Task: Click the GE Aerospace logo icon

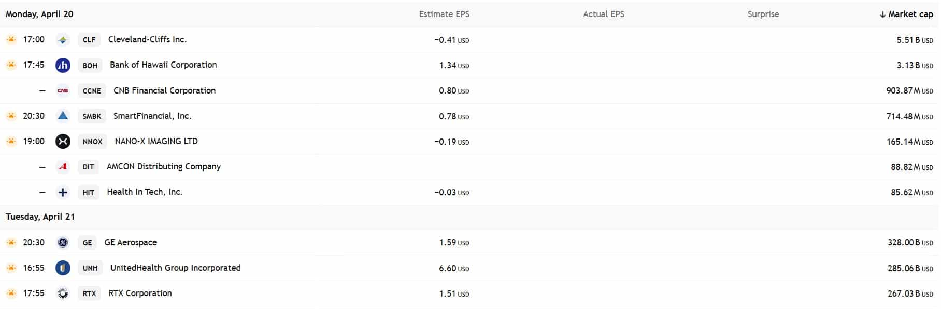Action: [63, 242]
